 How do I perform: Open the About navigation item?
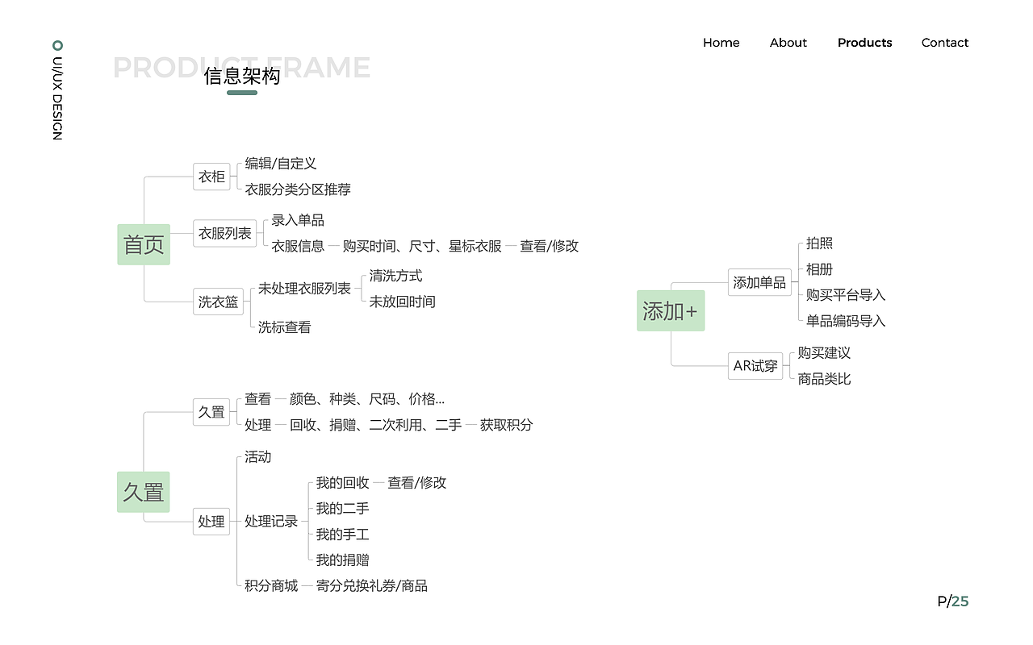pyautogui.click(x=788, y=43)
